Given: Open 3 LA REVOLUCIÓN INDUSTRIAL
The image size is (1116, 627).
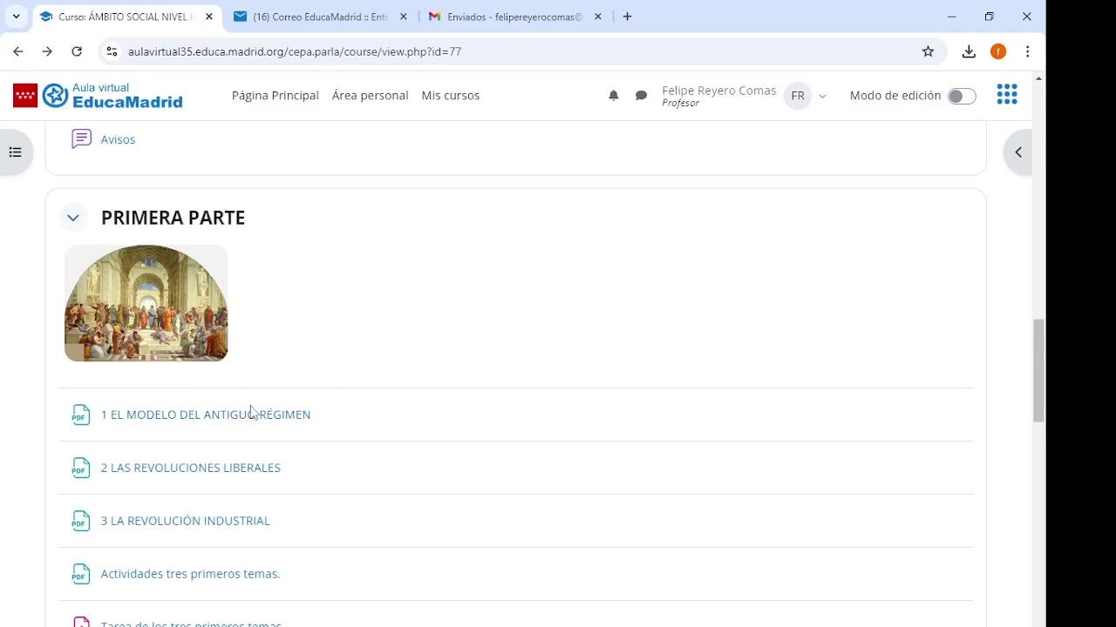Looking at the screenshot, I should pyautogui.click(x=186, y=521).
